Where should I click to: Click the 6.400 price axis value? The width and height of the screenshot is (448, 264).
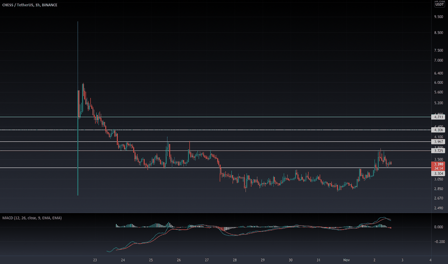438,73
